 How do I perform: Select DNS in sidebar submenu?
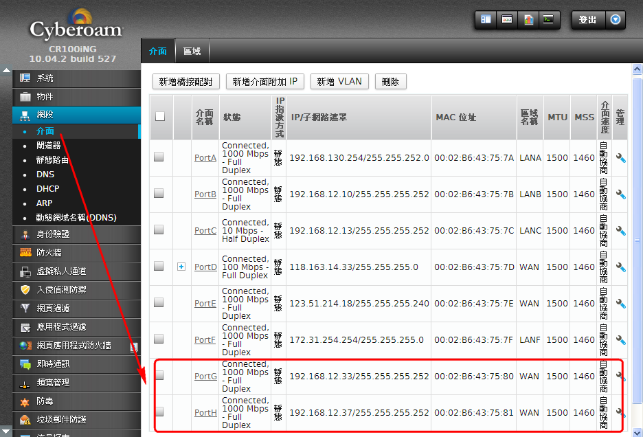point(45,175)
